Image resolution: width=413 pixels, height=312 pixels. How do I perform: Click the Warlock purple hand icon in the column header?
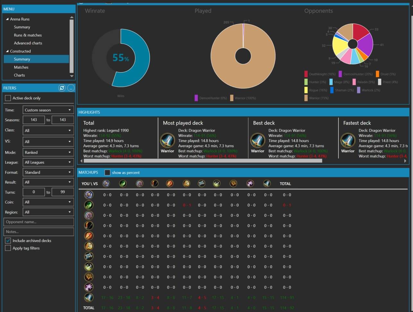[x=250, y=184]
